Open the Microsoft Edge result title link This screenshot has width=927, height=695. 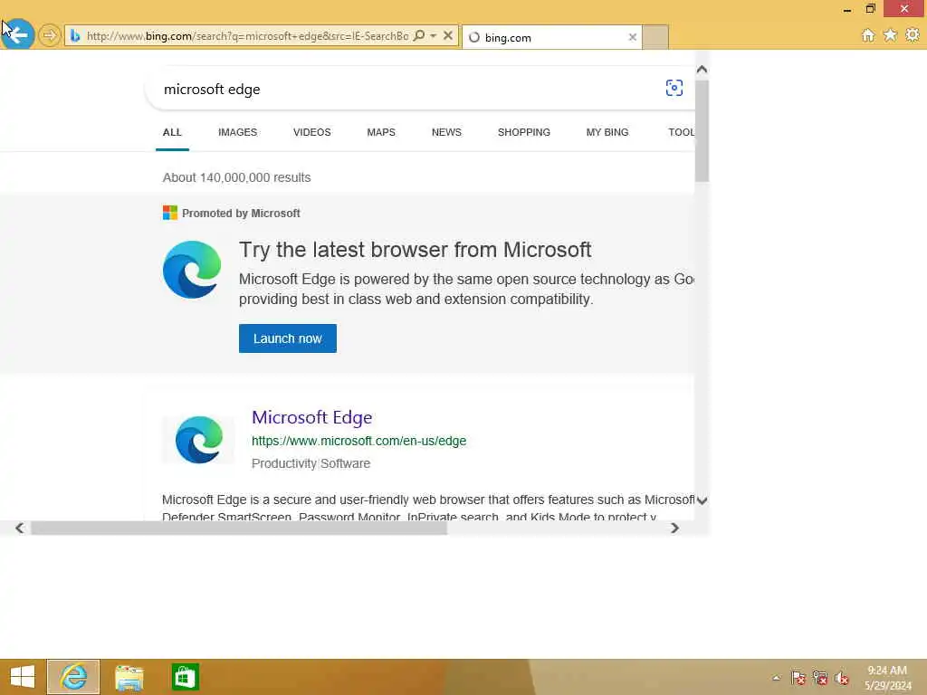[312, 417]
